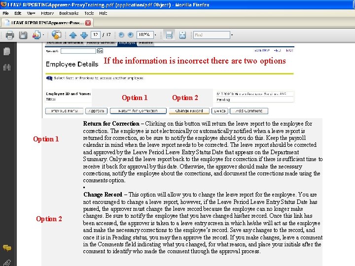Click the bold 'Change Record' paragraph heading

point(103,195)
